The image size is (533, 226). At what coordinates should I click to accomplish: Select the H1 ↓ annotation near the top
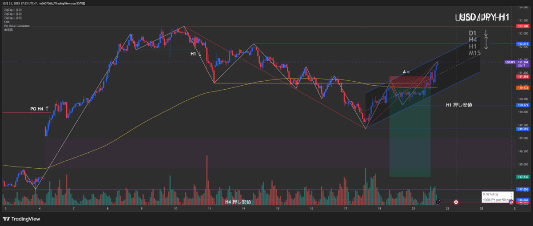196,54
